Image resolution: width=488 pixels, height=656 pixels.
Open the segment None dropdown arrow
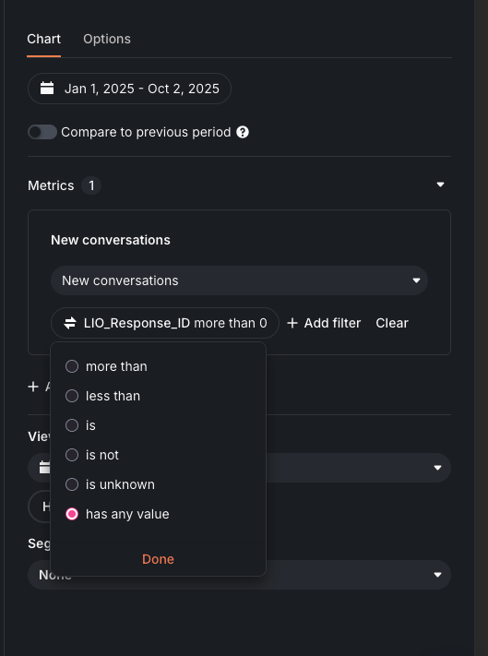click(437, 575)
